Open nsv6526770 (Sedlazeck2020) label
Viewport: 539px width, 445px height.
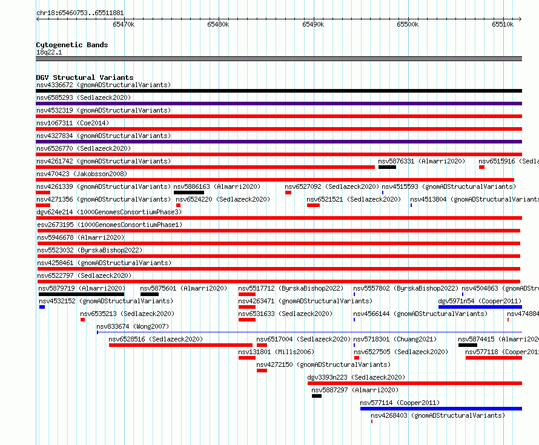84,148
